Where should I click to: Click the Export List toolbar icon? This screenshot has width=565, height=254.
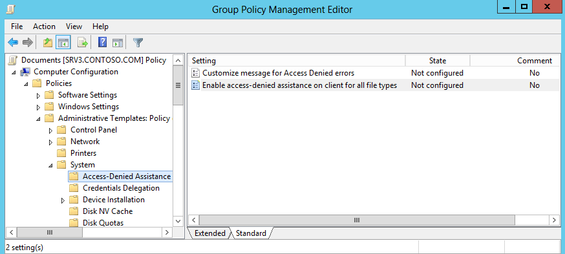(x=83, y=43)
